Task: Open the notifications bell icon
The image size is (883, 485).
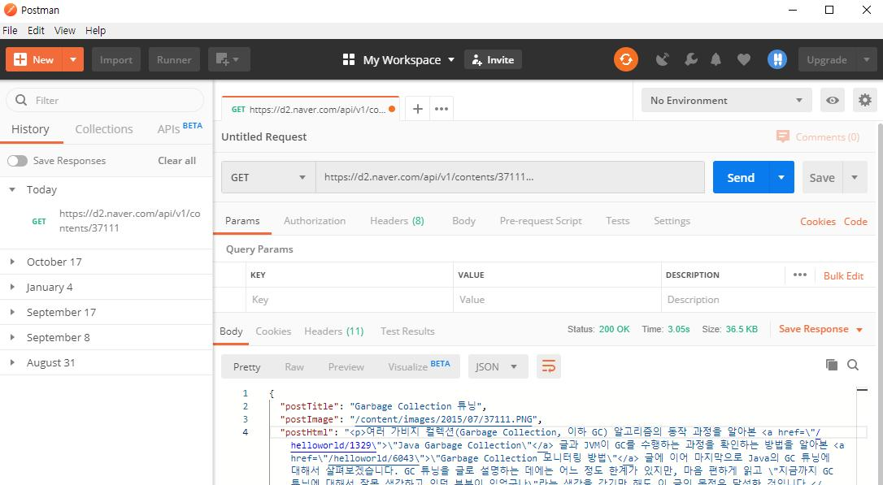Action: [x=716, y=59]
